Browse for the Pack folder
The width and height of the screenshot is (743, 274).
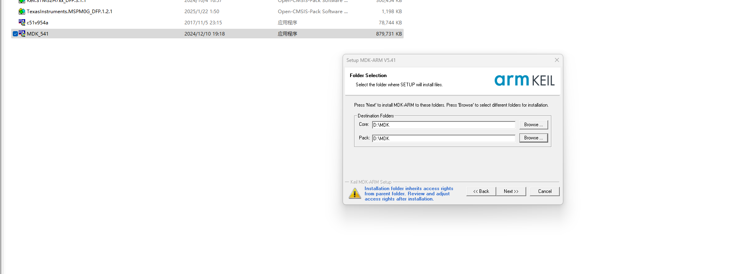[x=533, y=138]
